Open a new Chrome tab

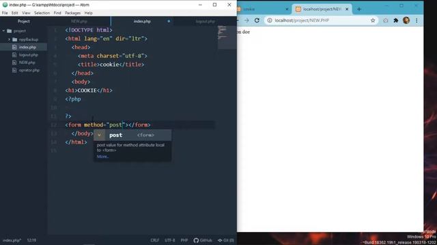(359, 9)
